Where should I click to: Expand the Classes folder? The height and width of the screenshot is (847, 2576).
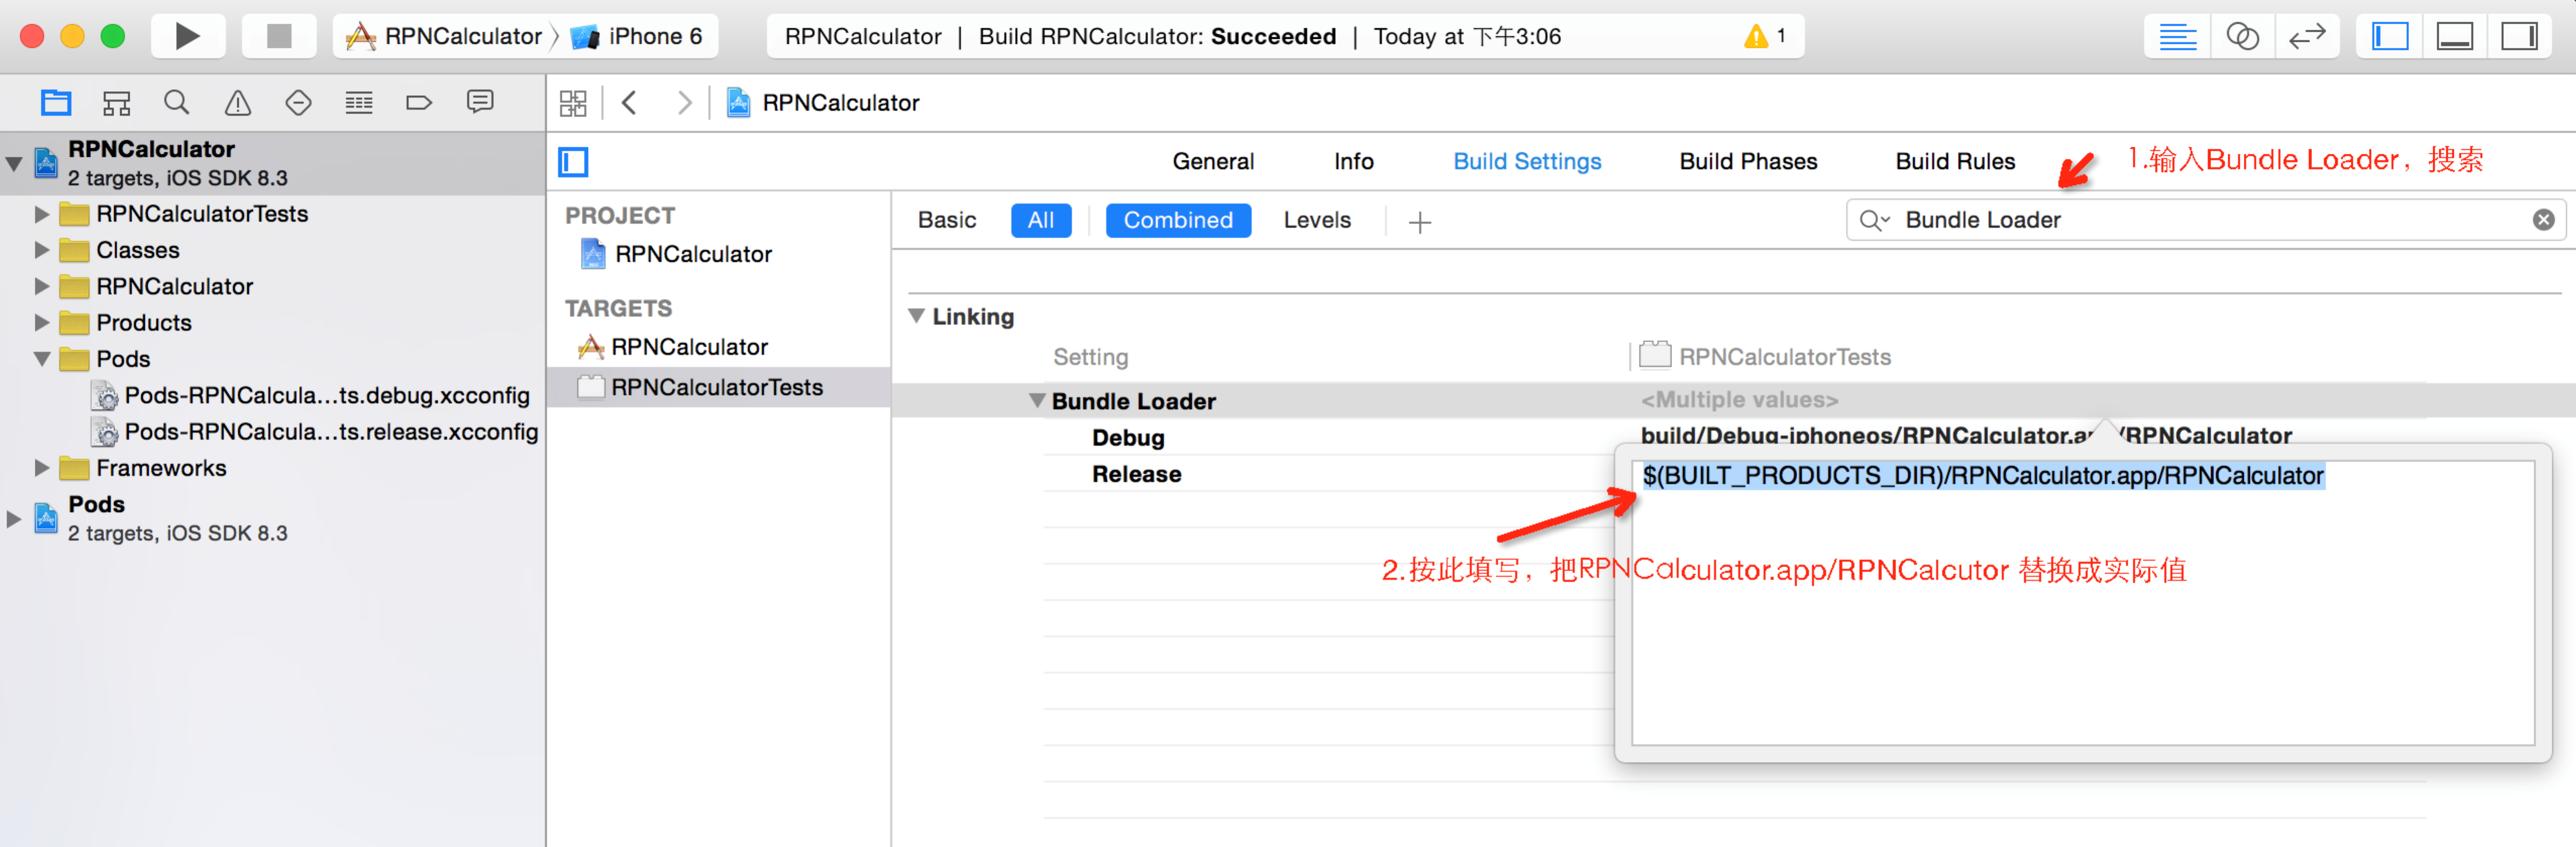41,250
